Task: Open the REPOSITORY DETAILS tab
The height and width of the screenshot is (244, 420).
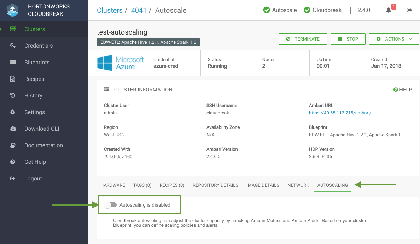Action: (215, 185)
